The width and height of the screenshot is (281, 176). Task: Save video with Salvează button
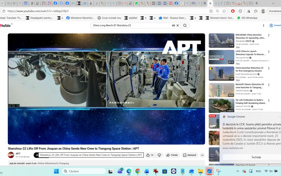pyautogui.click(x=190, y=155)
